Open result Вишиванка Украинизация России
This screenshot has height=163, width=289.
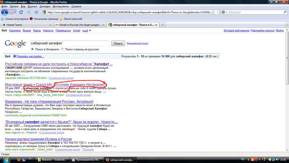click(49, 101)
